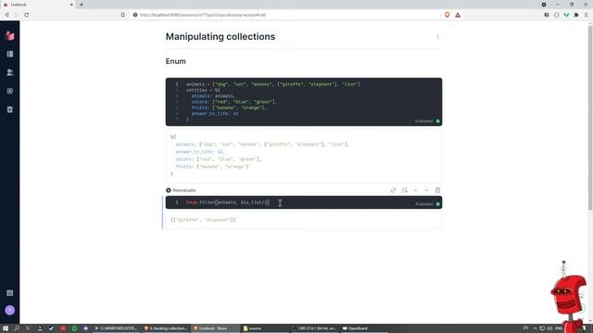Open the bin icon in the sidebar
The width and height of the screenshot is (593, 333).
[10, 109]
